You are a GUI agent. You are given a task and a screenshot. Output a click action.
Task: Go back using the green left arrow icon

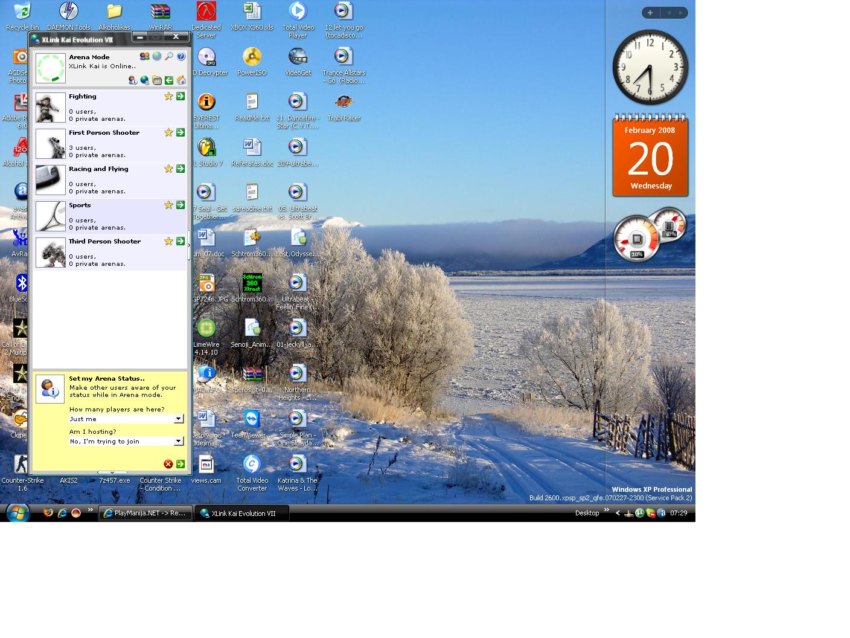click(x=169, y=80)
